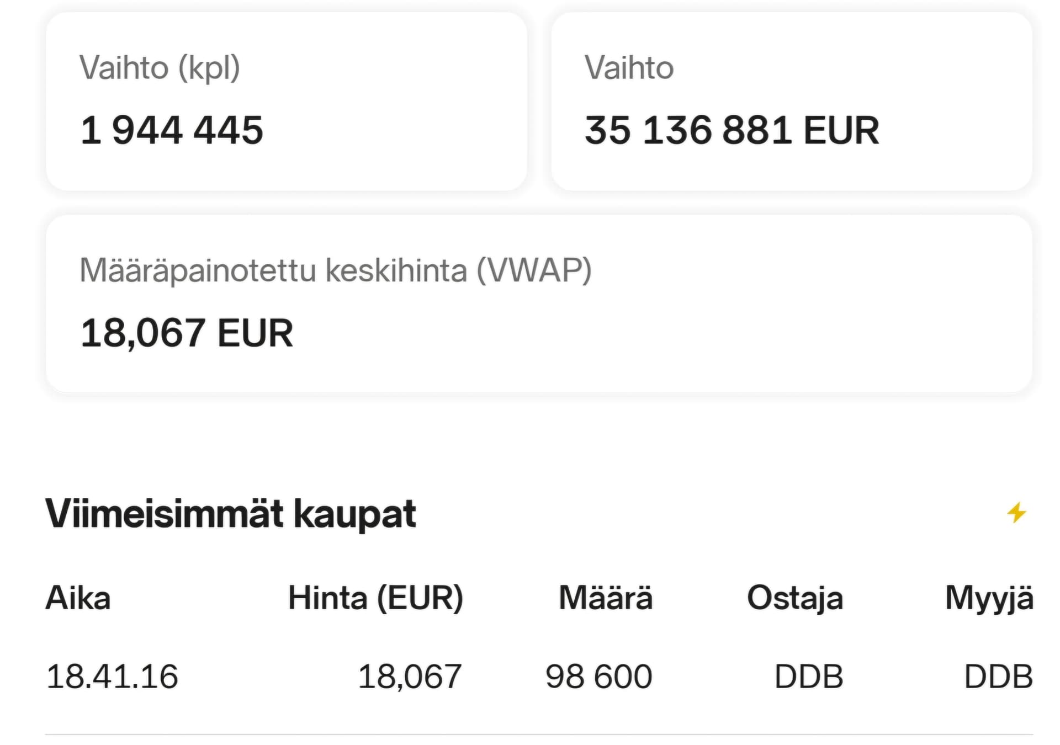
Task: Select the Ostaja column header
Action: coord(794,598)
